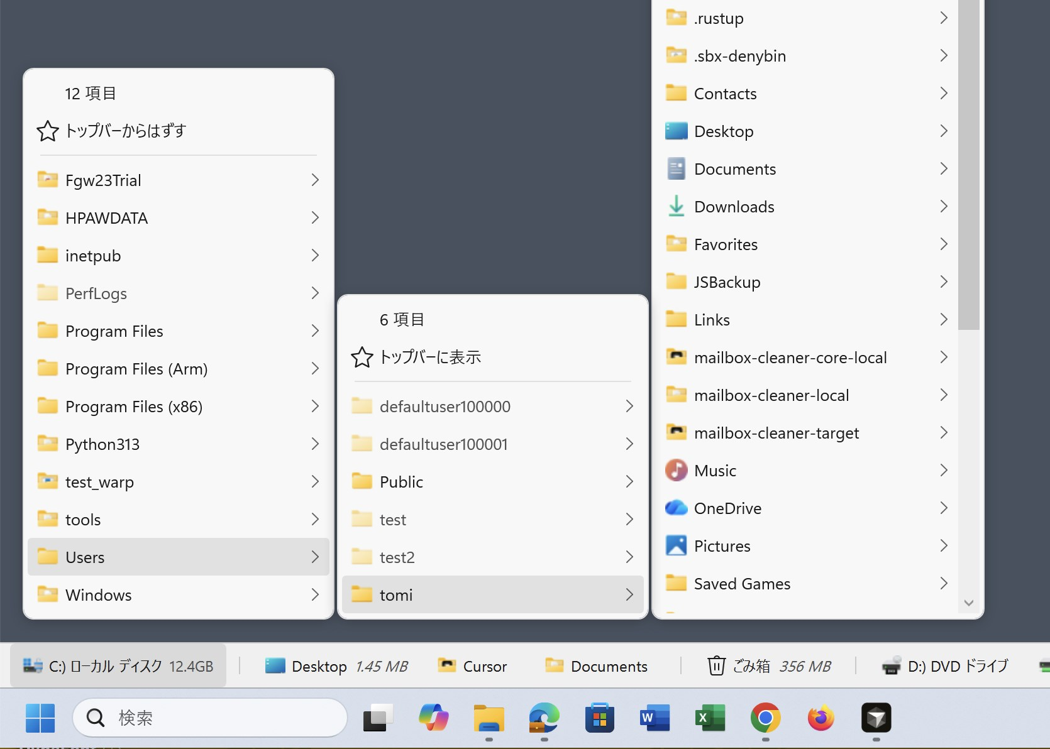
Task: Click the C:) ローカル ディスク top bar button
Action: pyautogui.click(x=118, y=665)
